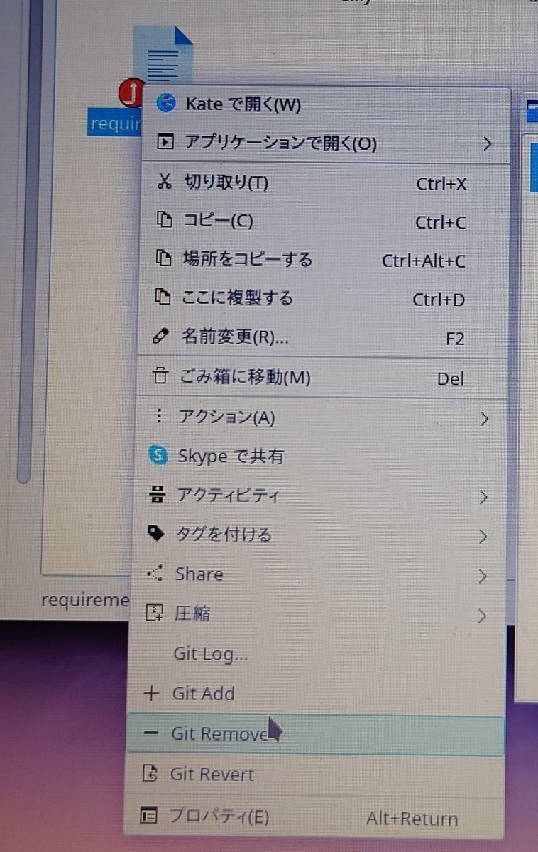Image resolution: width=538 pixels, height=852 pixels.
Task: Expand the アクティビティ submenu arrow
Action: click(483, 498)
